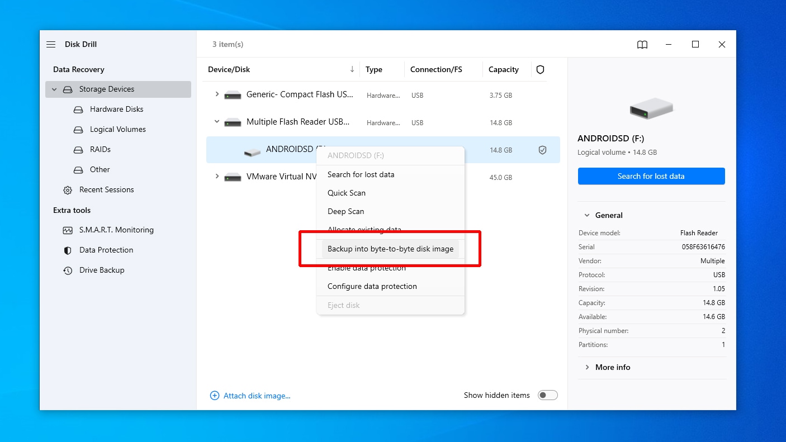Sort by Device/Disk column header

229,70
